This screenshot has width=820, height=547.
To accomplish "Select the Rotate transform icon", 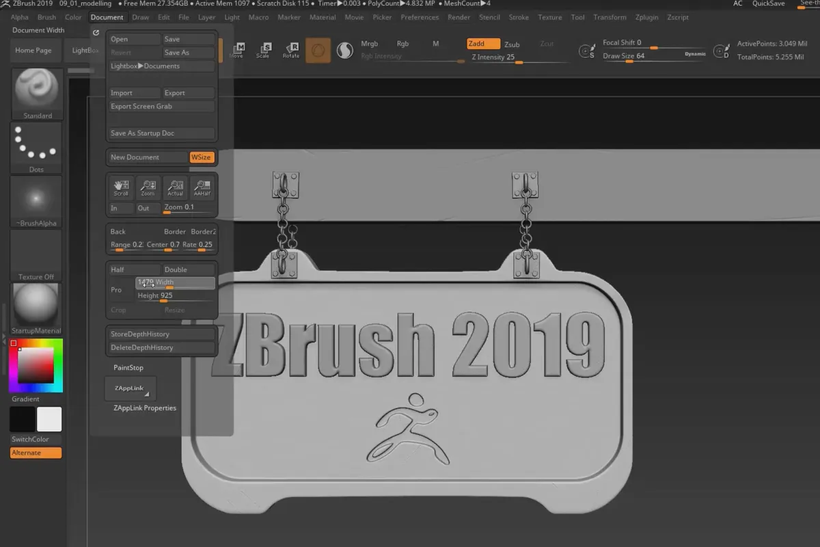I will pyautogui.click(x=290, y=50).
